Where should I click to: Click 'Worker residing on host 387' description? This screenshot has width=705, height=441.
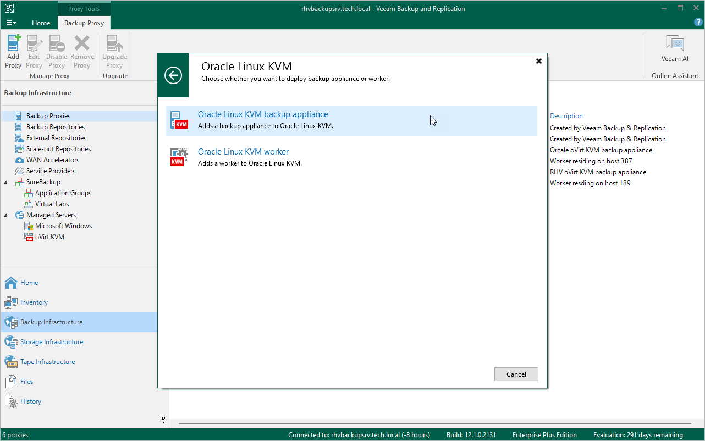[x=591, y=161]
